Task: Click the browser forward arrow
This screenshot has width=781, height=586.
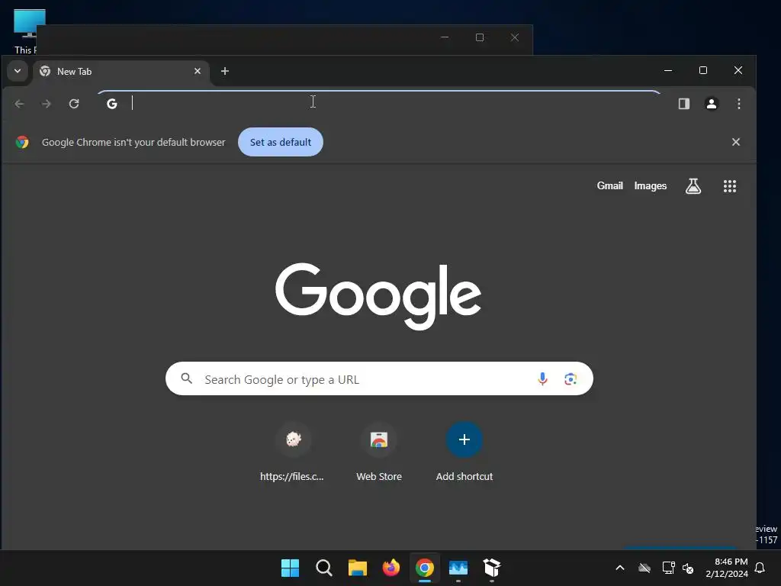Action: (47, 104)
